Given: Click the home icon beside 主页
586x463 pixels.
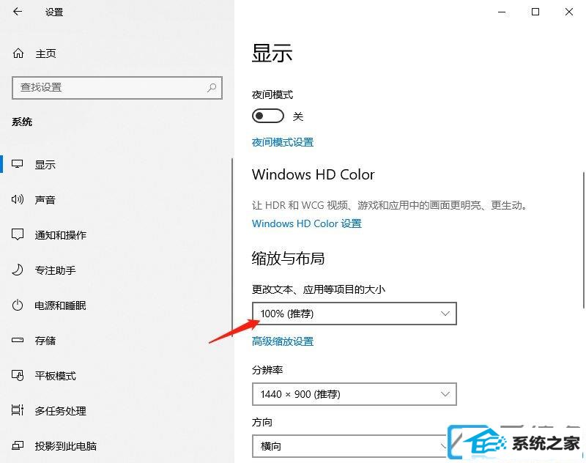Looking at the screenshot, I should 18,53.
